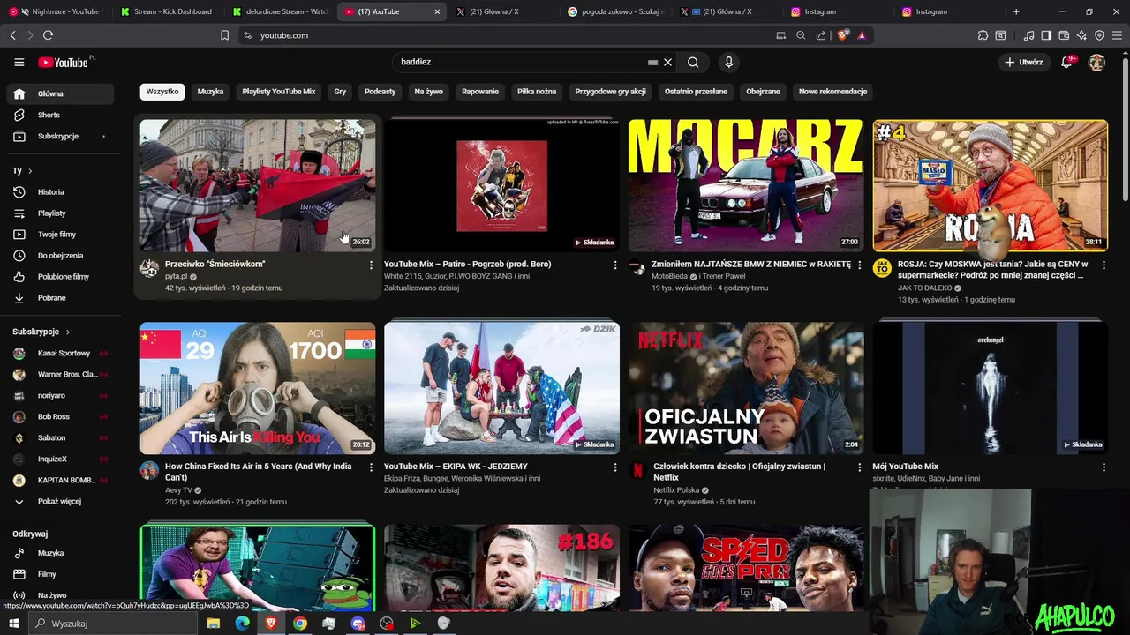Click inside the YouTube search field
Screen dimensions: 1130x635
pos(521,62)
